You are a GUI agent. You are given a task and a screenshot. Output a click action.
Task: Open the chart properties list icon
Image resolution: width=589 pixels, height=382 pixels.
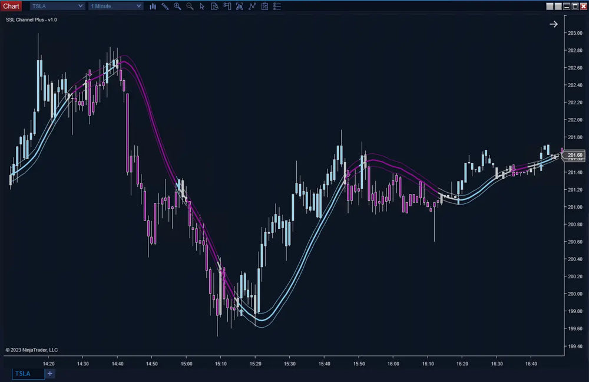pyautogui.click(x=277, y=6)
